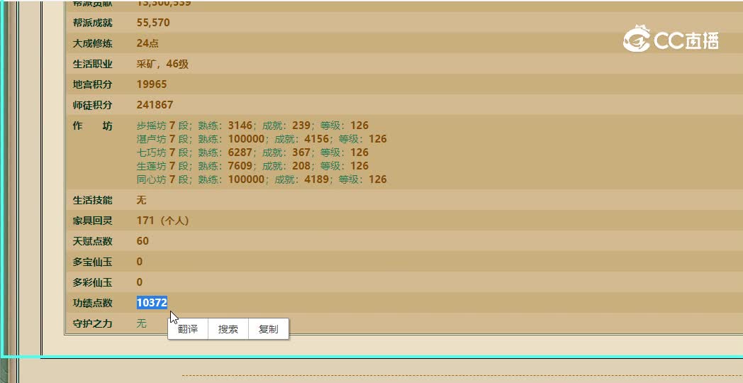The width and height of the screenshot is (743, 383).
Task: Click the 地宫积分 value 19965
Action: click(152, 84)
